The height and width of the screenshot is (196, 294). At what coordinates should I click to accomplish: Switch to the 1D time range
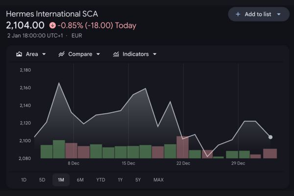pos(24,180)
